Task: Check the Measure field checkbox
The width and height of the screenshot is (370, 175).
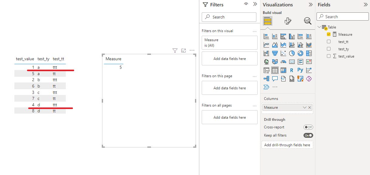Action: click(329, 34)
